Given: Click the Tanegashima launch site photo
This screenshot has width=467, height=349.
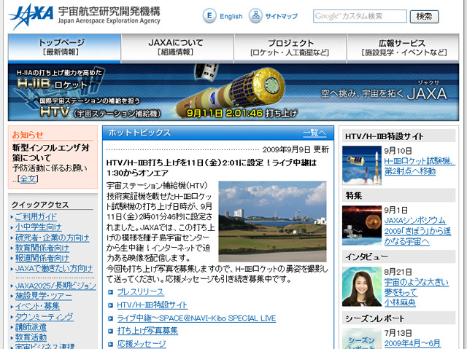Looking at the screenshot, I should [272, 221].
